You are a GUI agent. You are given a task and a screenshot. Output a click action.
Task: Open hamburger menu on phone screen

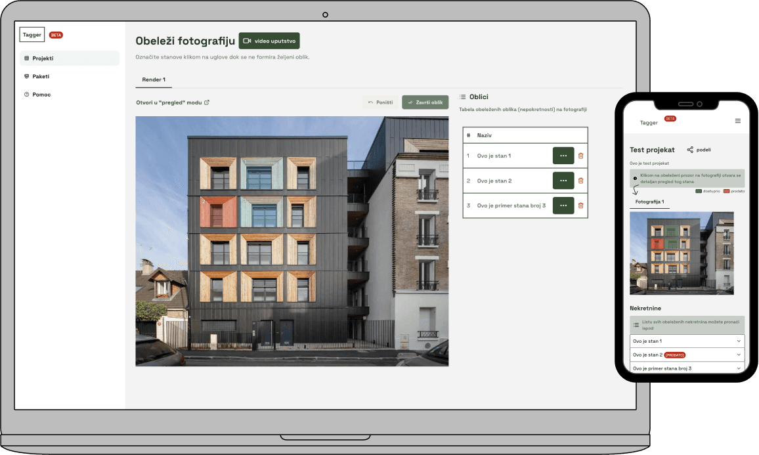tap(737, 121)
